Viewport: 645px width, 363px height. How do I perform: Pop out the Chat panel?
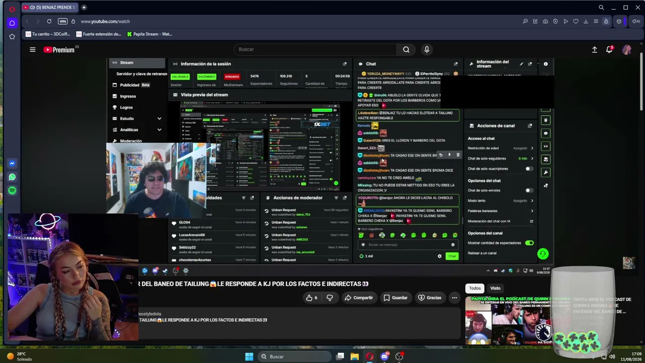(x=456, y=64)
